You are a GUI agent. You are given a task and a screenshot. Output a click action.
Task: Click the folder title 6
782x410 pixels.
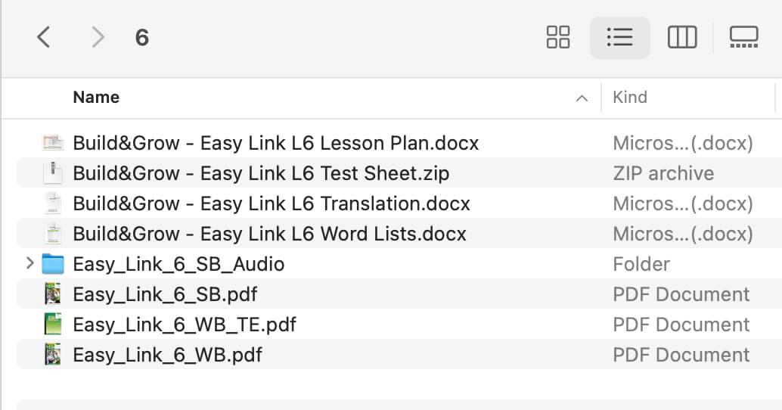tap(142, 37)
